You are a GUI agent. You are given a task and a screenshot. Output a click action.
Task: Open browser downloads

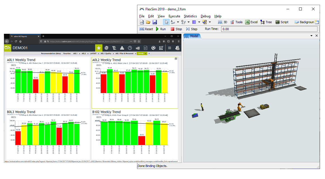click(x=160, y=41)
